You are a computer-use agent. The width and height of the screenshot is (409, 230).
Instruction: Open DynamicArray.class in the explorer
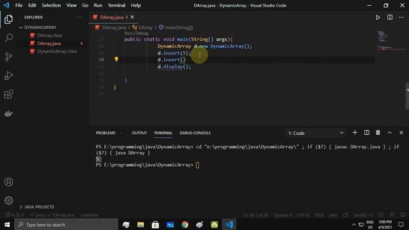[x=57, y=51]
